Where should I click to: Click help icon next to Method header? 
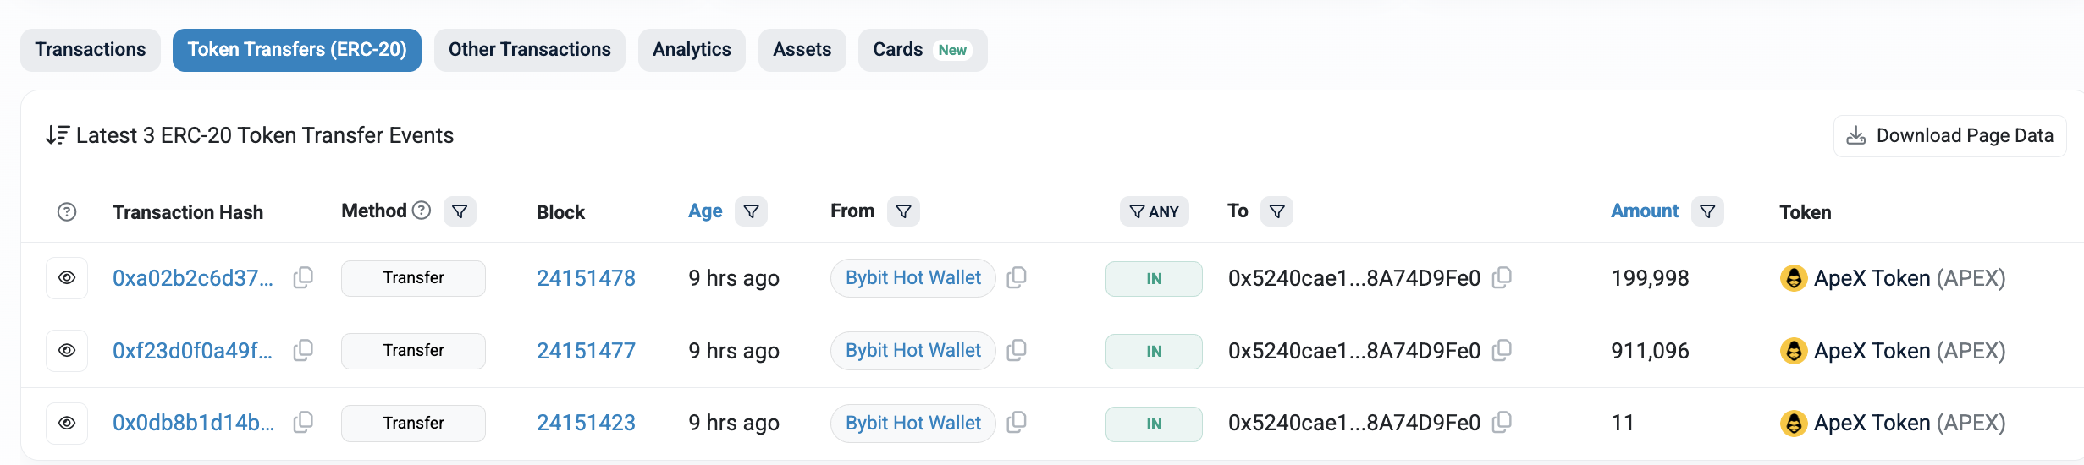point(422,211)
